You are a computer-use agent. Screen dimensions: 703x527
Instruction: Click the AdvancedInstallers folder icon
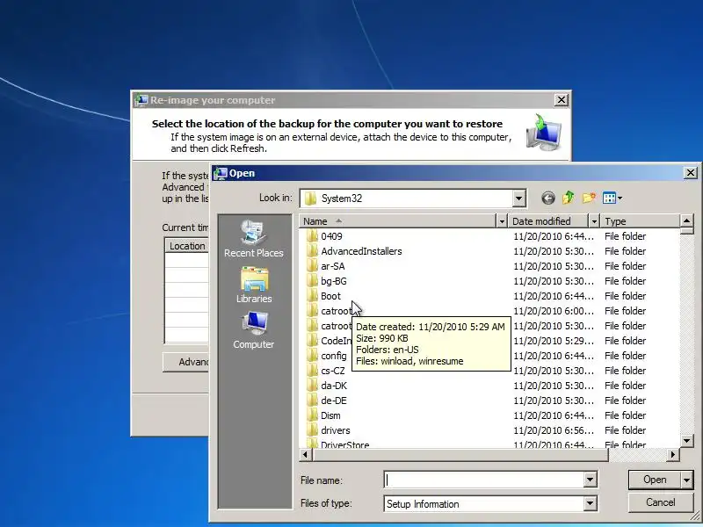[312, 251]
